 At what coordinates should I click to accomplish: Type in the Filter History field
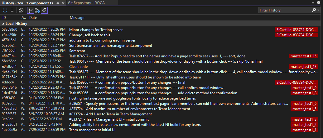[284, 10]
